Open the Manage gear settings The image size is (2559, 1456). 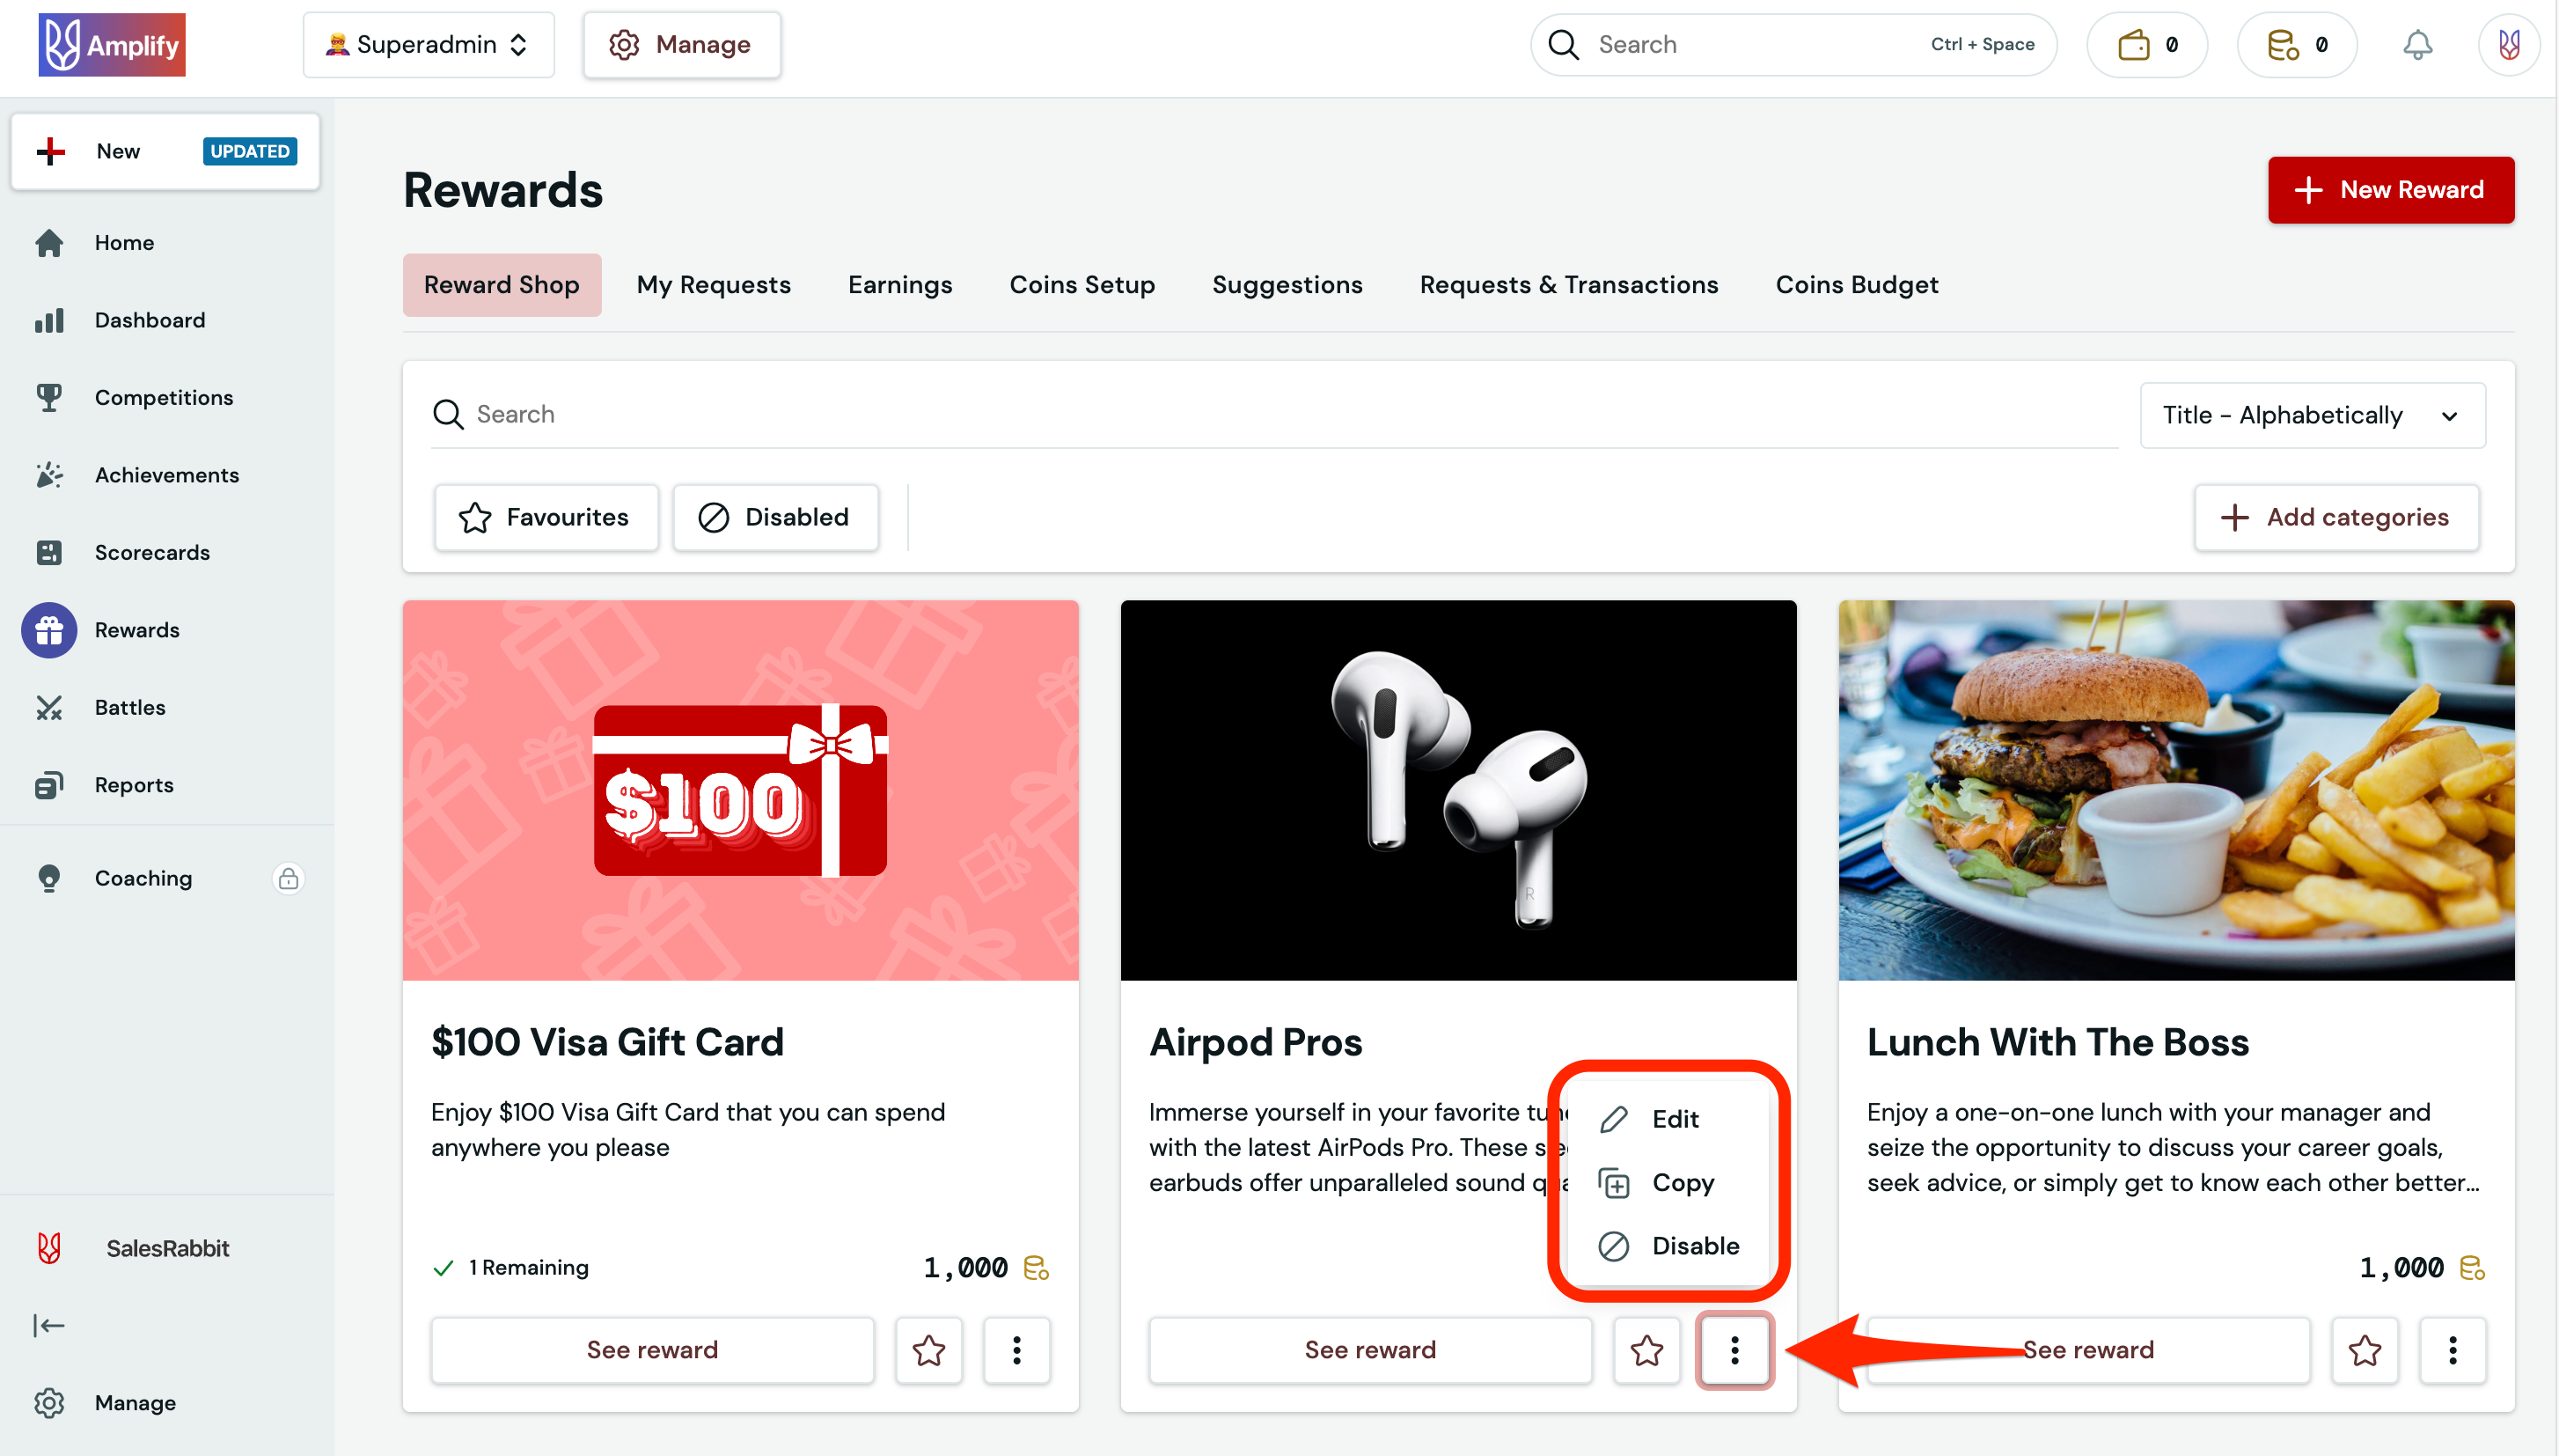(x=683, y=44)
